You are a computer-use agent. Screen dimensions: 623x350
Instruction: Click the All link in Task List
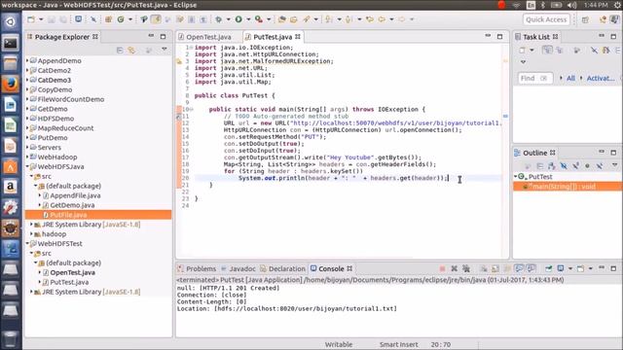pos(570,78)
